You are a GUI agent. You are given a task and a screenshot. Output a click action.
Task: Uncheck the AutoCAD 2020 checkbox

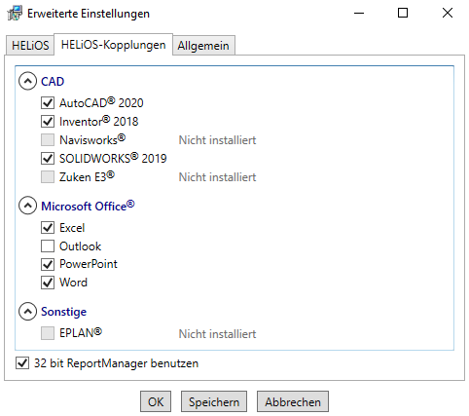48,103
